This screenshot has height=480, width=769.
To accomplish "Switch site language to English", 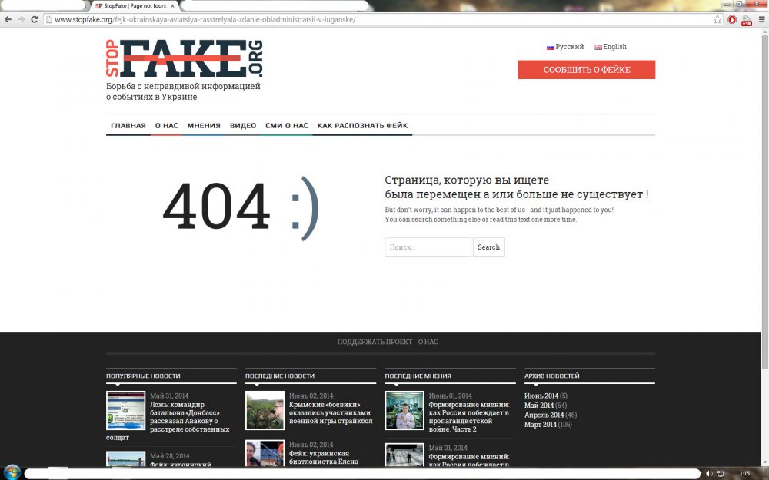I will 611,47.
